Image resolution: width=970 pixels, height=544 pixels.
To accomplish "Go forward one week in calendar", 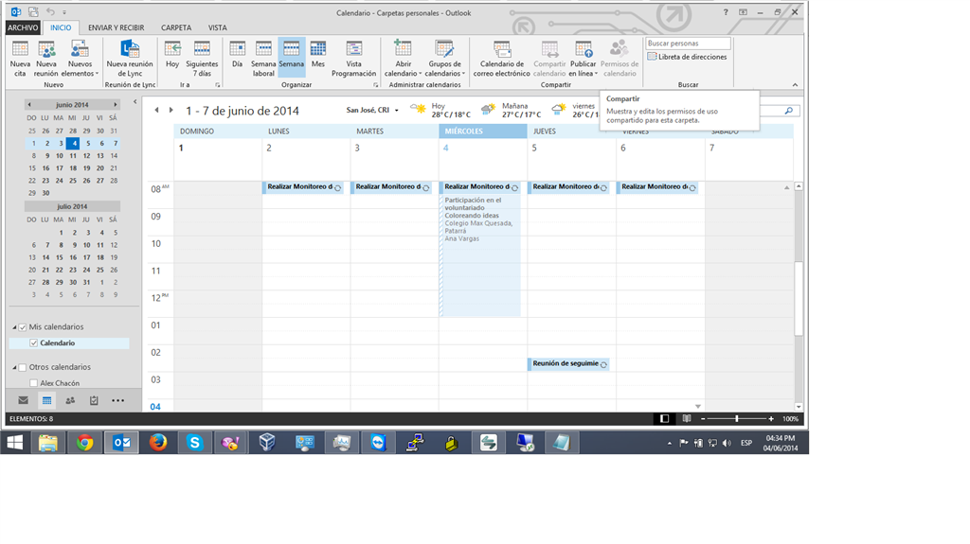I will click(171, 110).
